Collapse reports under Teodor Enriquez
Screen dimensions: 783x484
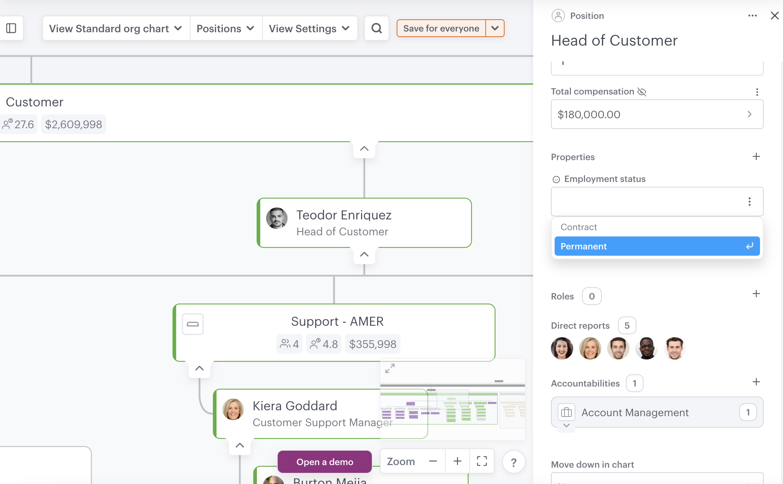click(364, 255)
